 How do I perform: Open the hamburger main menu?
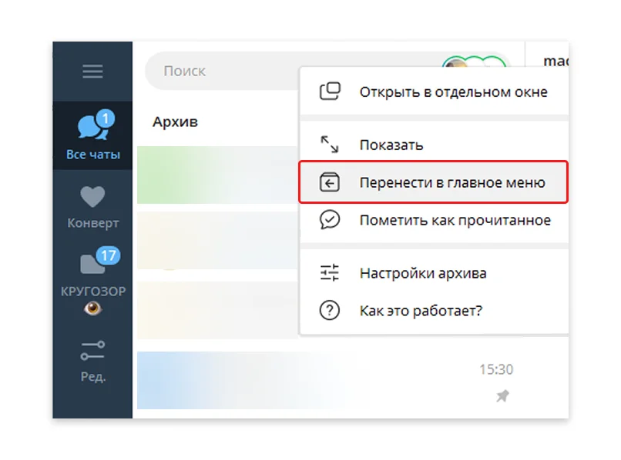(92, 72)
